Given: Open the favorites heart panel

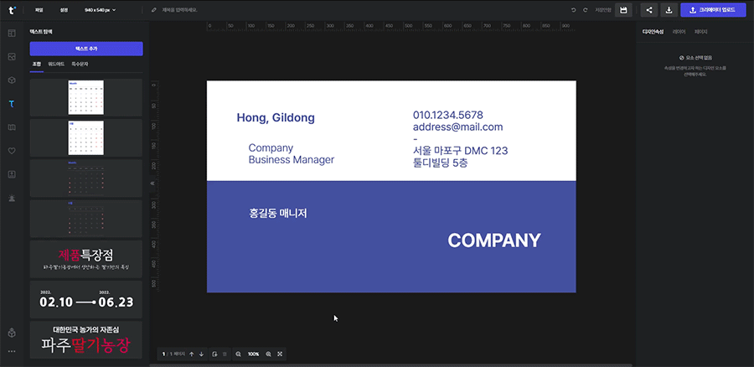Looking at the screenshot, I should [x=12, y=151].
